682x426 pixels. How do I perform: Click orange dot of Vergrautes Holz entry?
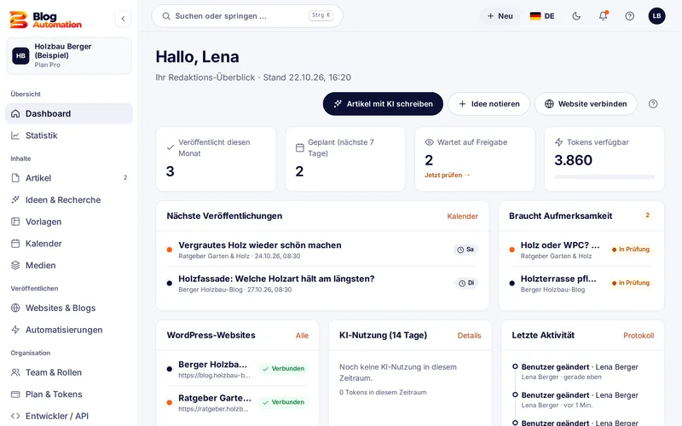point(170,250)
